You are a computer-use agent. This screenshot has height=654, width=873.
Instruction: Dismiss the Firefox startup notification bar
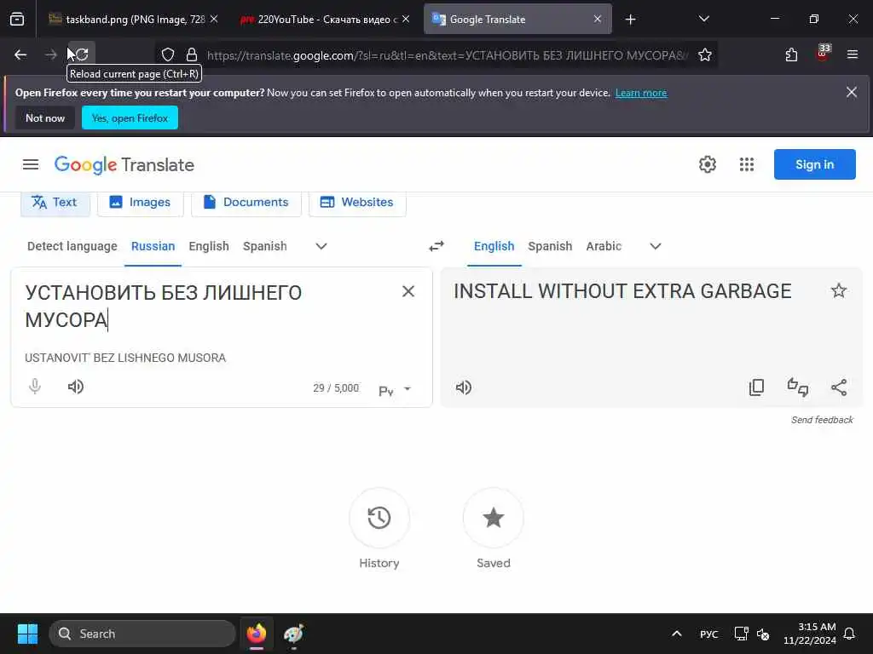coord(852,92)
